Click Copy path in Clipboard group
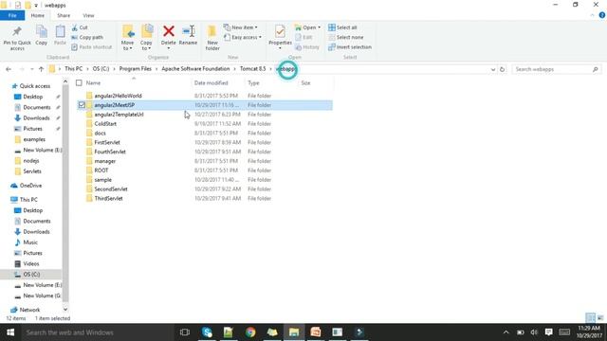 tap(87, 38)
